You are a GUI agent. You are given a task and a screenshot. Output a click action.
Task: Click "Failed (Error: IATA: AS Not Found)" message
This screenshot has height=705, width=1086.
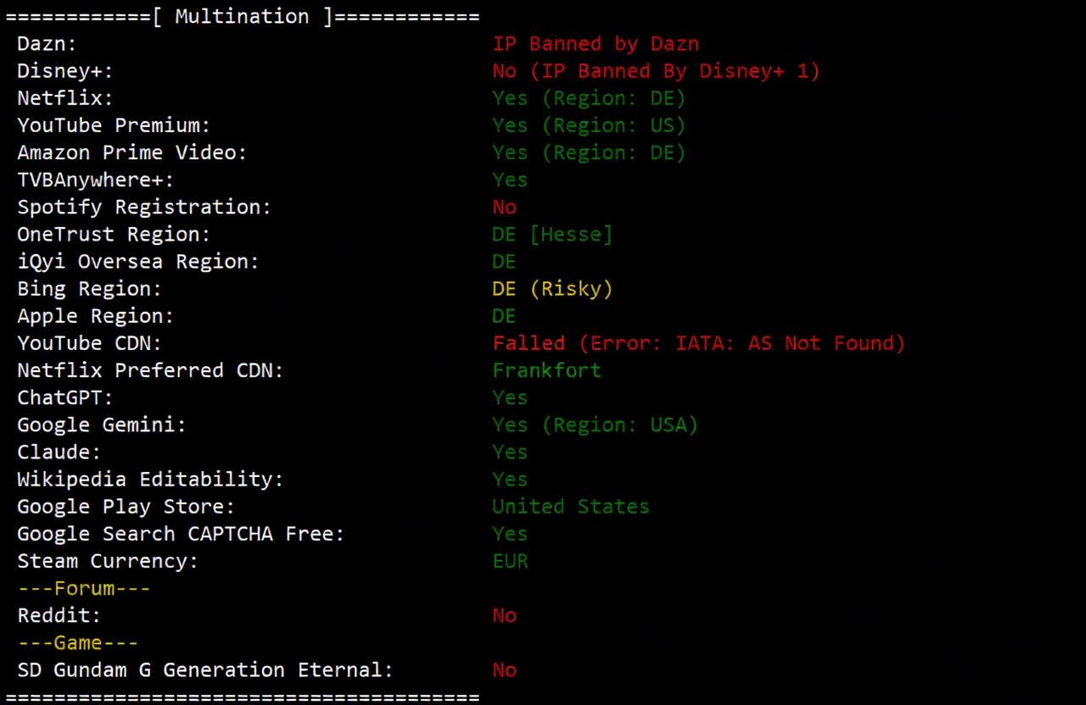click(699, 343)
